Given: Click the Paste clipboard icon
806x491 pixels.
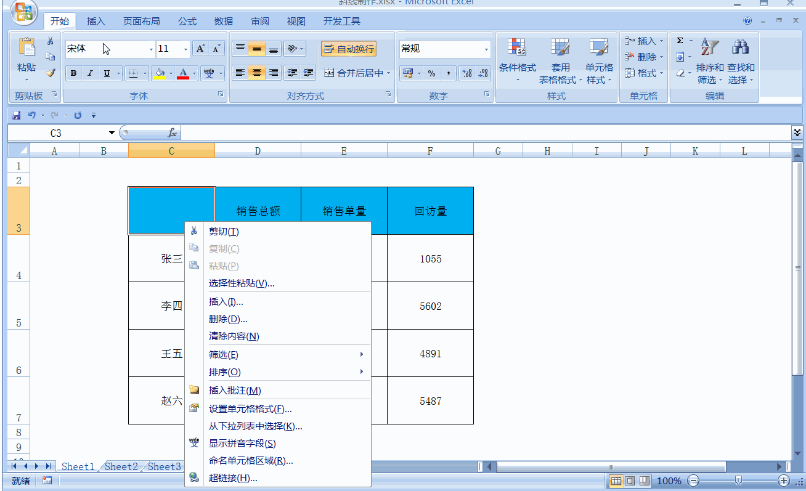Looking at the screenshot, I should [x=26, y=47].
